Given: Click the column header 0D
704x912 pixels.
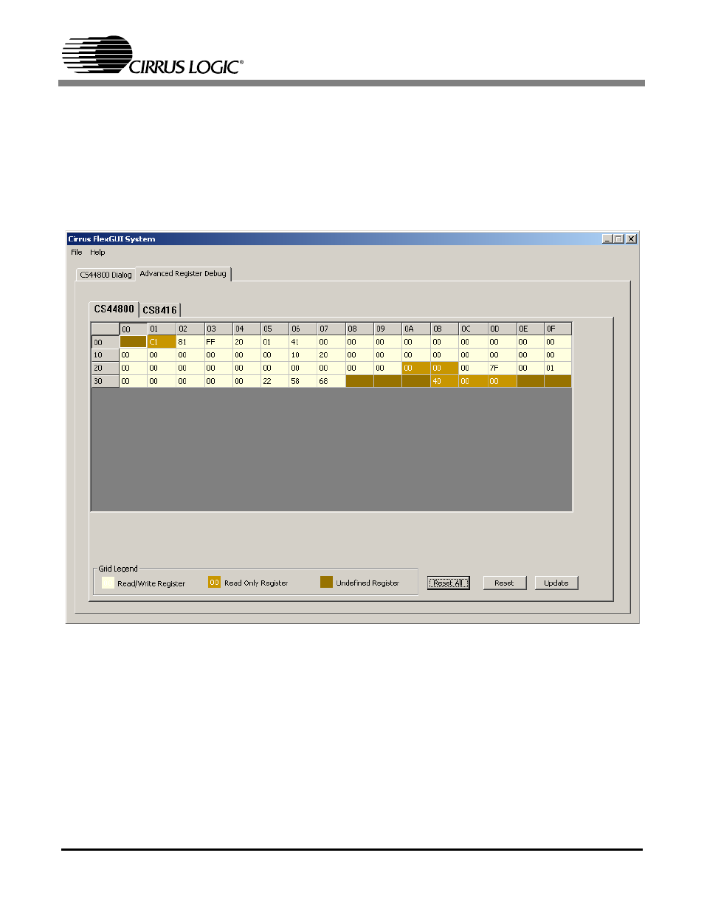Looking at the screenshot, I should point(502,329).
